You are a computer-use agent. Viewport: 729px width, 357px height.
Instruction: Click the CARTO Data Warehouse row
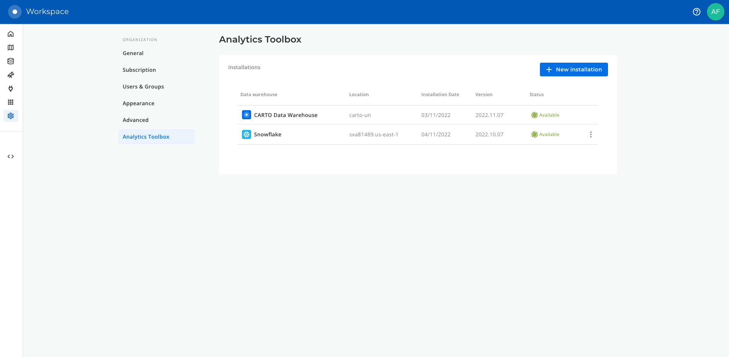(285, 115)
